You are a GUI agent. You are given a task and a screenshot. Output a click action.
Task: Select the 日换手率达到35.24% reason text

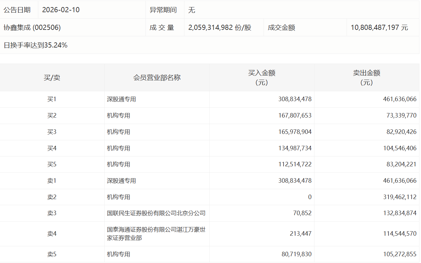[35, 45]
